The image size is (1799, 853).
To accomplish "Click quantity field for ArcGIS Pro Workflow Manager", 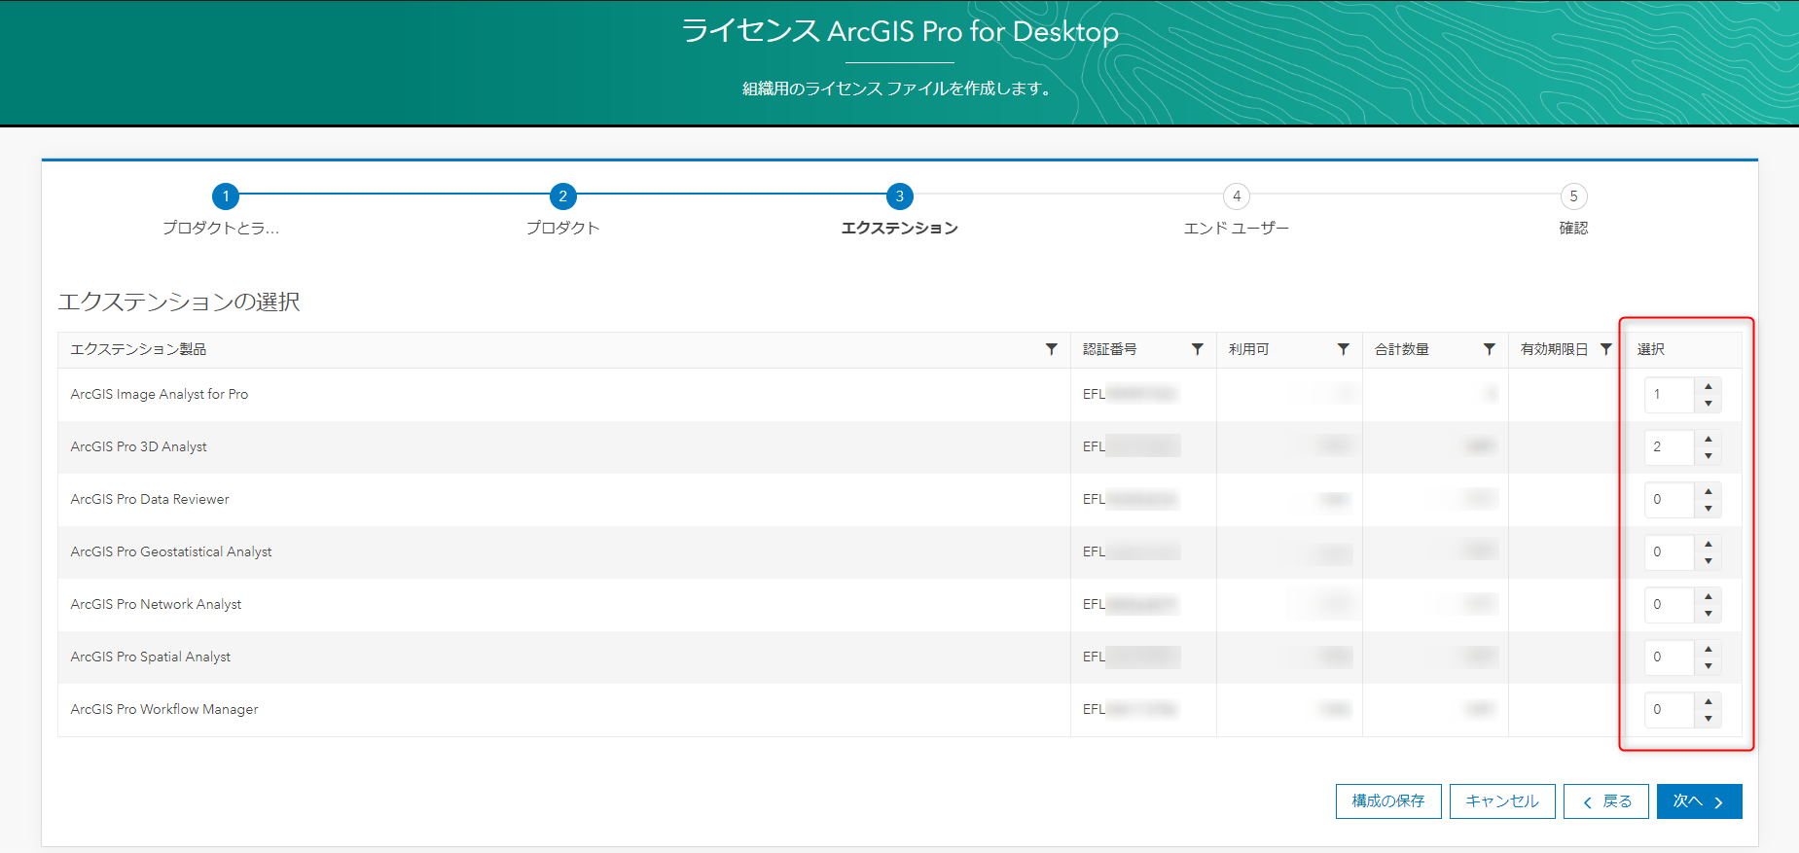I will [x=1670, y=709].
